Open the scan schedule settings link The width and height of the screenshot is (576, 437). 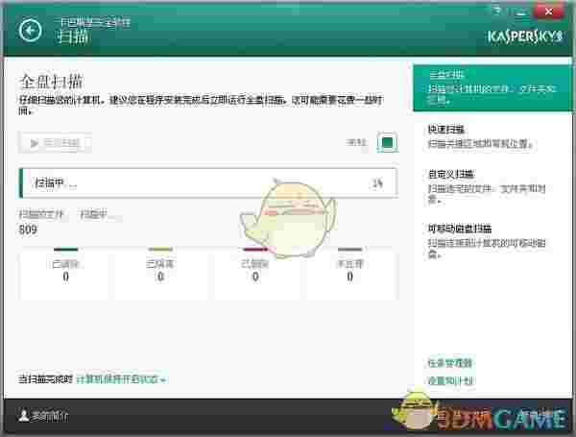[x=450, y=380]
